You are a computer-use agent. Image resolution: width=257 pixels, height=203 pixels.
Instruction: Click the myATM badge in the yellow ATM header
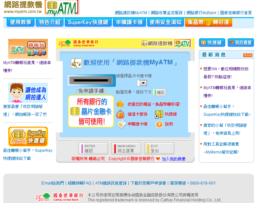coord(182,44)
